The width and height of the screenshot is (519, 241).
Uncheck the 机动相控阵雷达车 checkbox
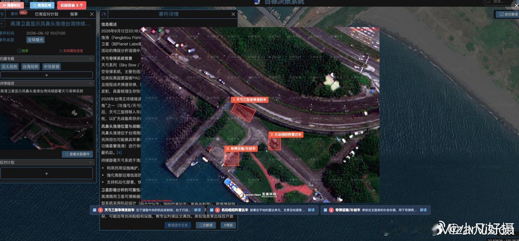coord(212,210)
